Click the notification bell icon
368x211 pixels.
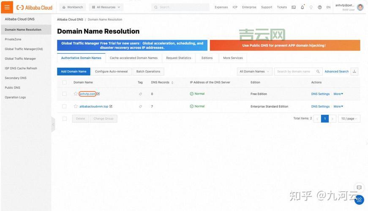[x=302, y=7]
